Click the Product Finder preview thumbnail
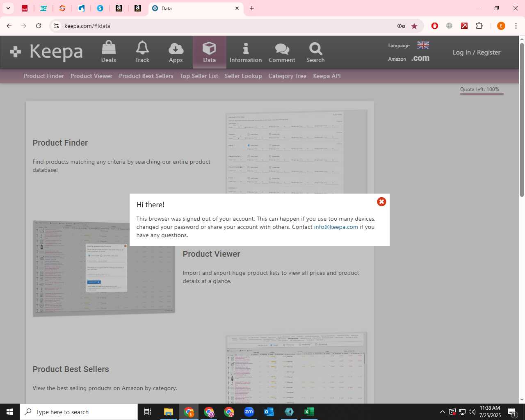The image size is (525, 420). click(x=297, y=152)
